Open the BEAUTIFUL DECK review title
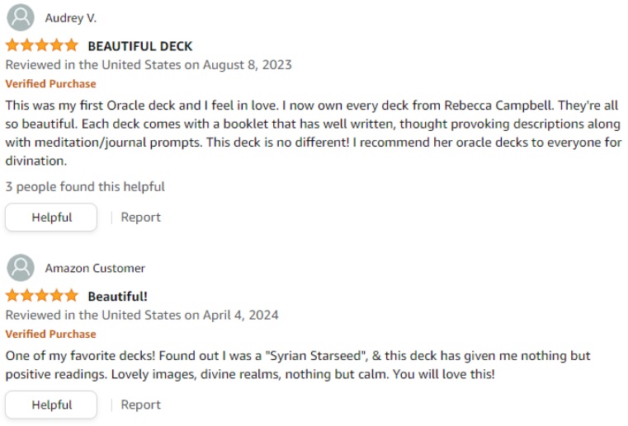This screenshot has height=426, width=628. coord(140,46)
